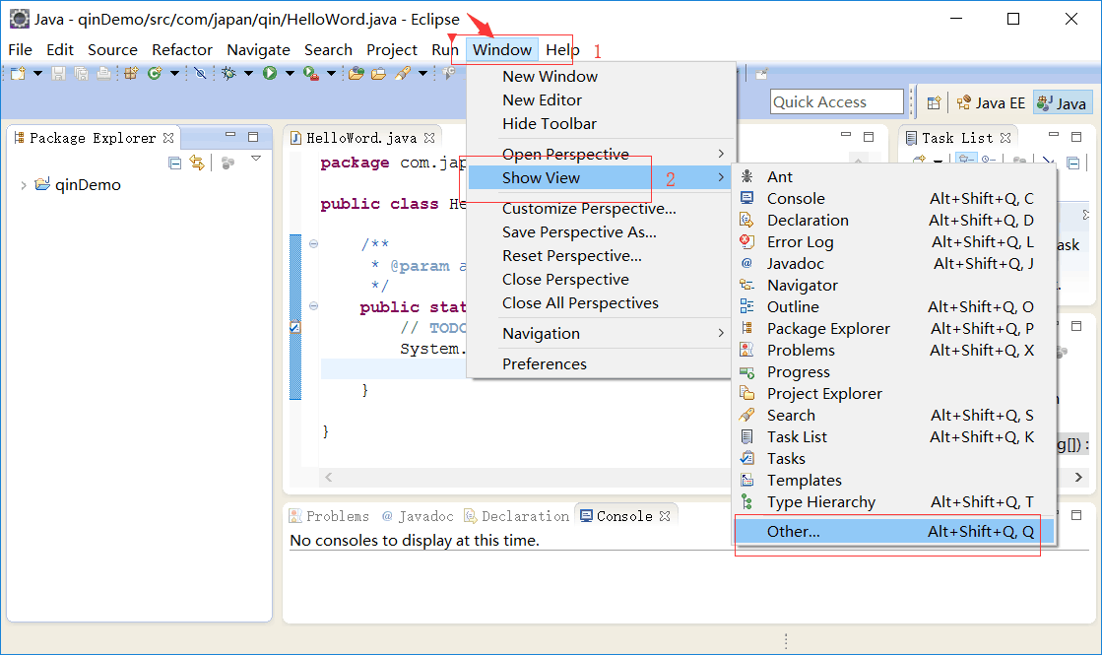Click the Open Task folder icon
This screenshot has height=655, width=1102.
379,73
